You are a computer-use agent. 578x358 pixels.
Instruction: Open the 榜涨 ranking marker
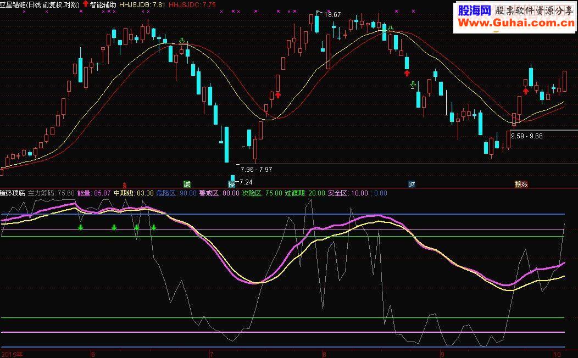pyautogui.click(x=521, y=184)
